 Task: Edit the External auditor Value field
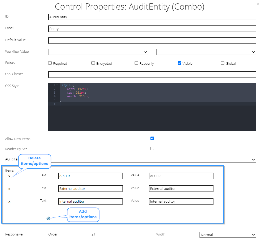click(181, 189)
